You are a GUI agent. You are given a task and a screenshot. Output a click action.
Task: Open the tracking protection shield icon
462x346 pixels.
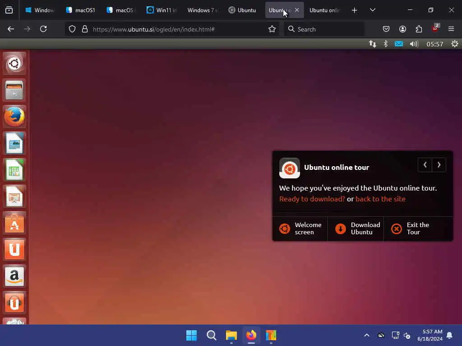72,29
